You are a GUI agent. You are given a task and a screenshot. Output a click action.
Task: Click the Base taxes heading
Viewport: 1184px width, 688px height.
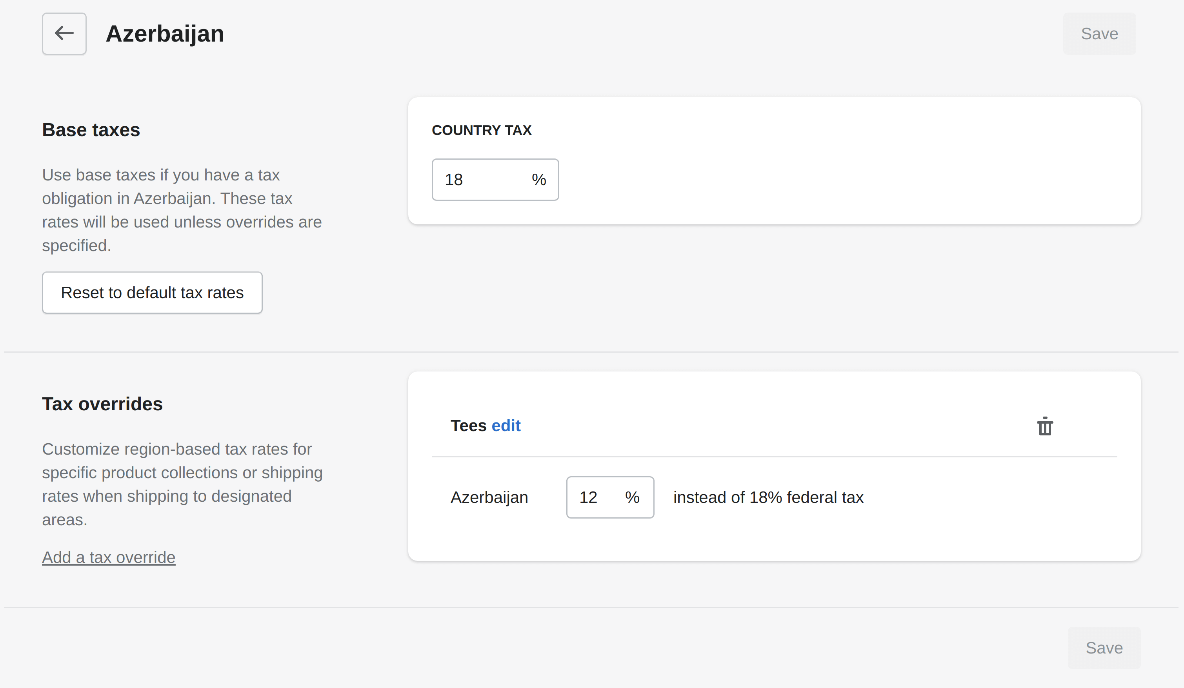coord(91,130)
